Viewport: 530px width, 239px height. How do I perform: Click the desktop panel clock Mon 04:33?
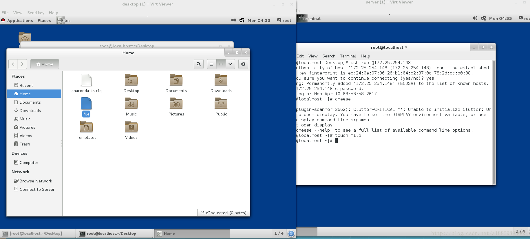(x=259, y=20)
